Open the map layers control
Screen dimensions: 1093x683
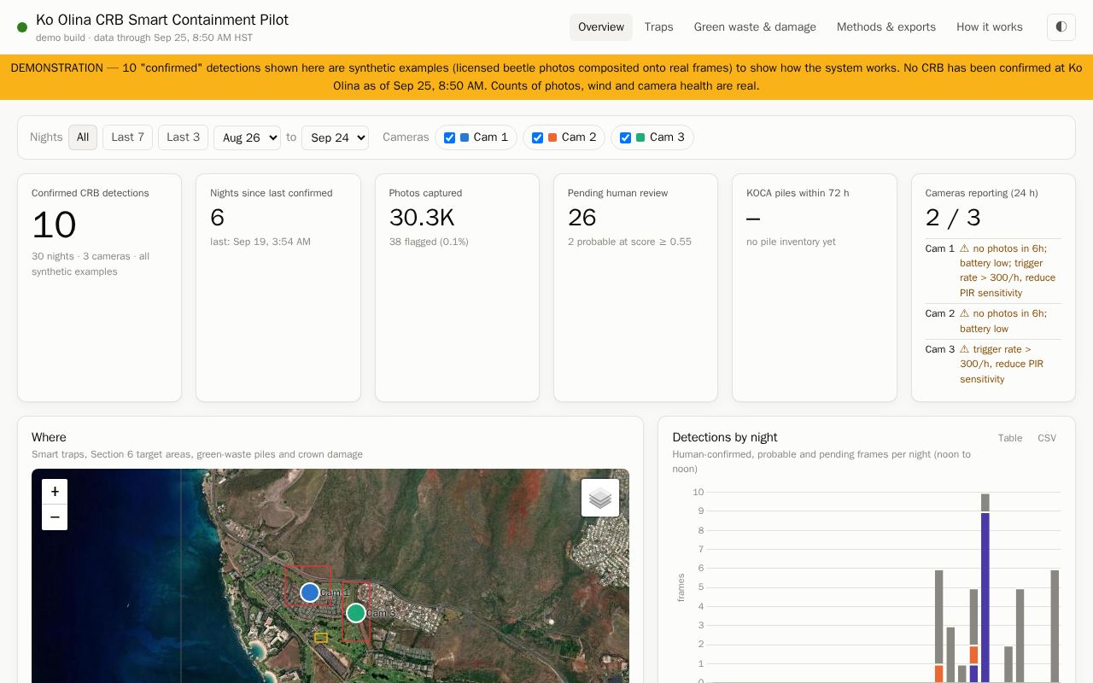coord(600,498)
